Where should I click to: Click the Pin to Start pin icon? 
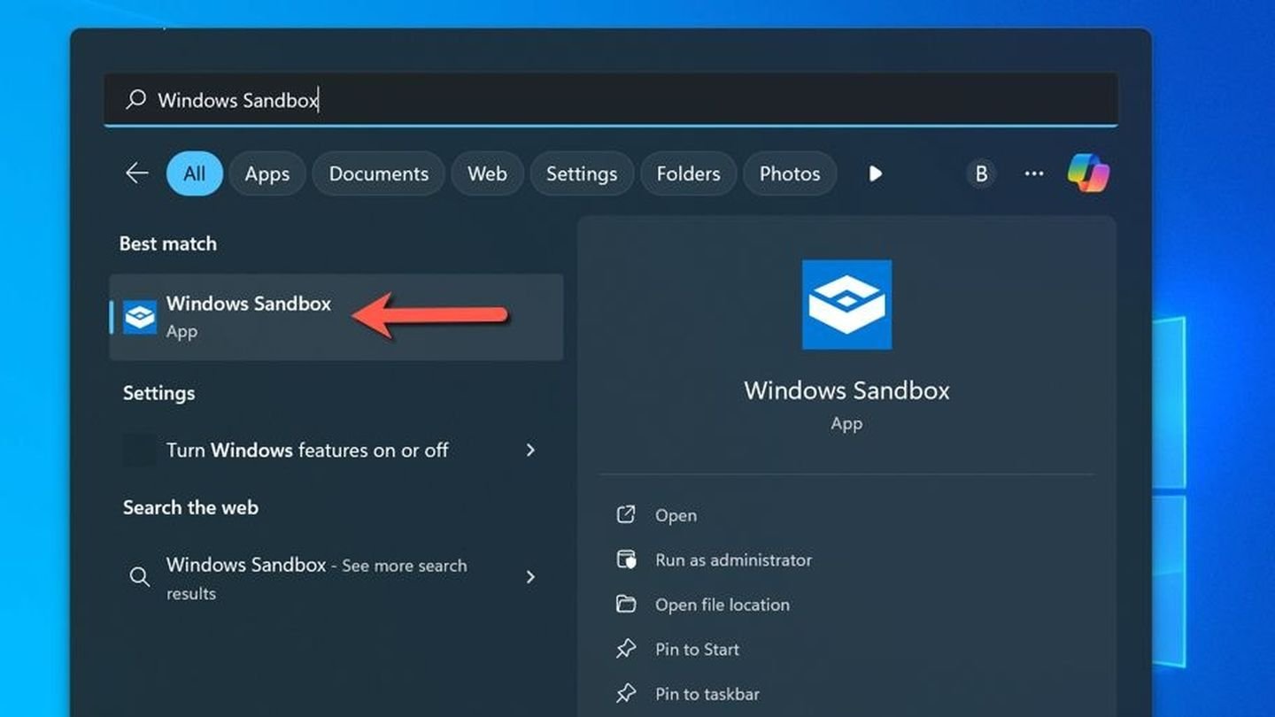click(626, 649)
